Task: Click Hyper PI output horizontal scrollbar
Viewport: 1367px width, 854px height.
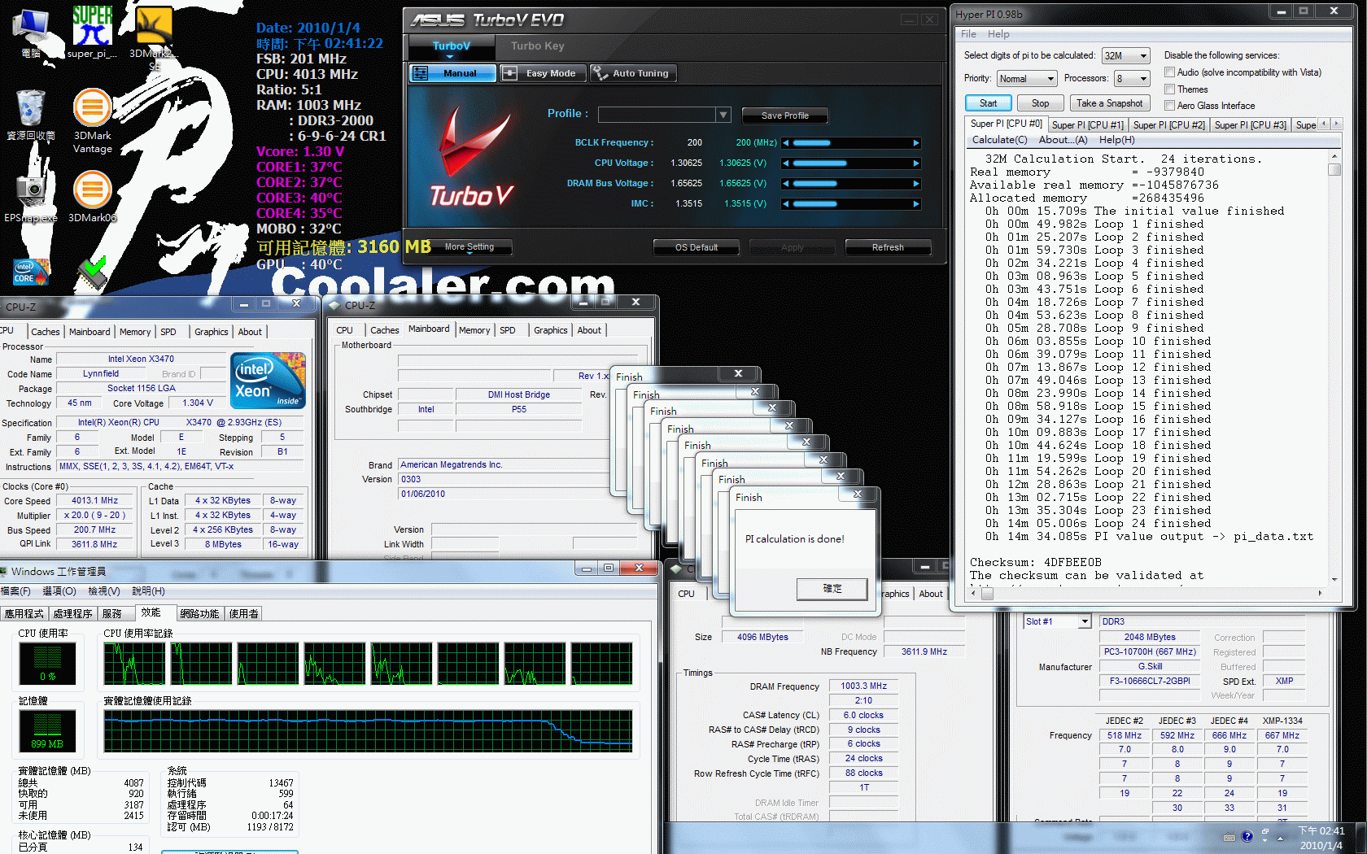Action: [1147, 594]
